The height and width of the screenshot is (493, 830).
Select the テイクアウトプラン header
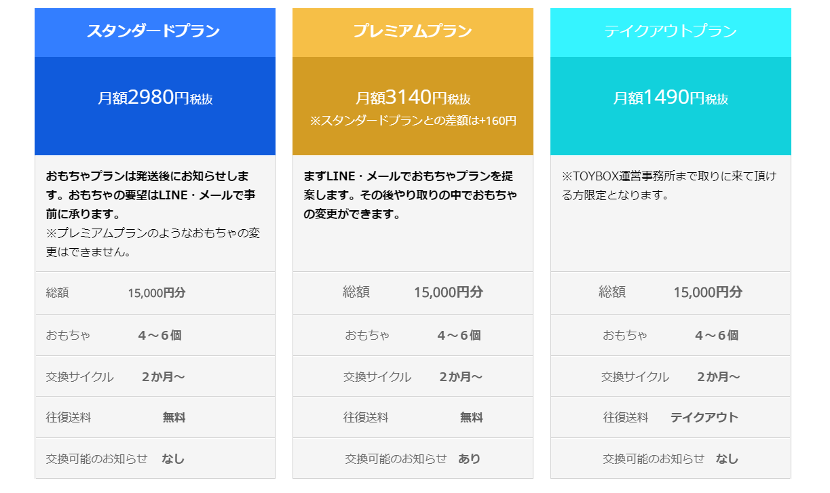(x=671, y=33)
